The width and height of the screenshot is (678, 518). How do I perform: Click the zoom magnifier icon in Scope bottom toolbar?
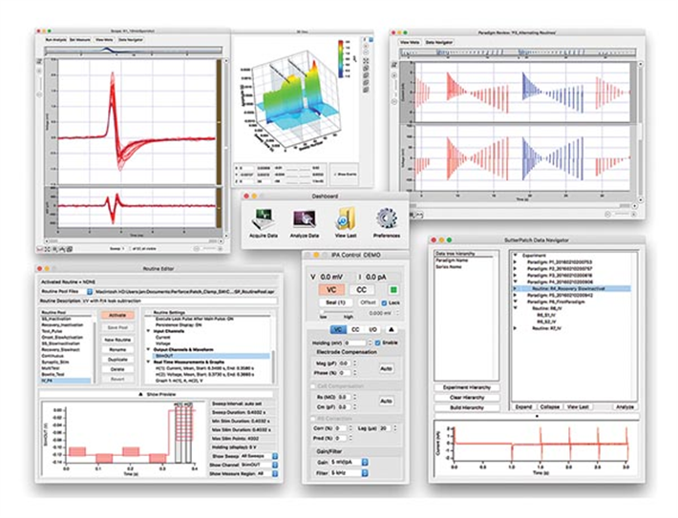coord(54,249)
